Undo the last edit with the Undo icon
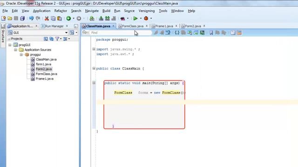Viewport: 298px width, 167px height. (31, 19)
